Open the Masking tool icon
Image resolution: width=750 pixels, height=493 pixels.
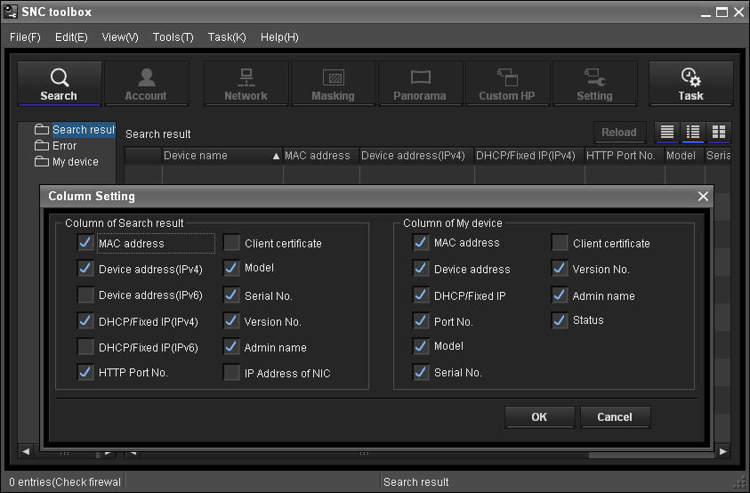coord(333,84)
